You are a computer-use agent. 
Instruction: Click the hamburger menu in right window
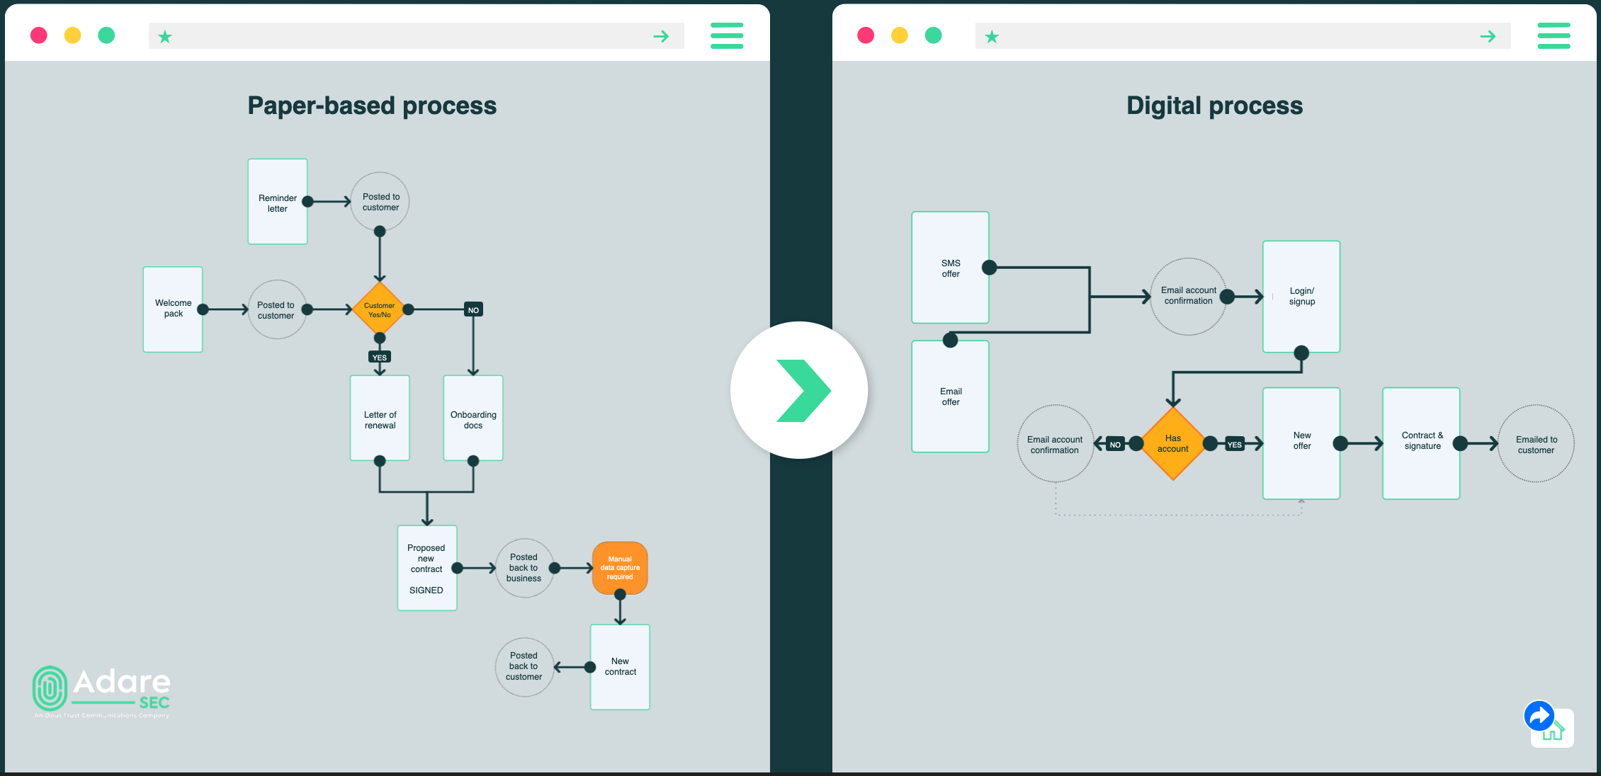pyautogui.click(x=1554, y=35)
